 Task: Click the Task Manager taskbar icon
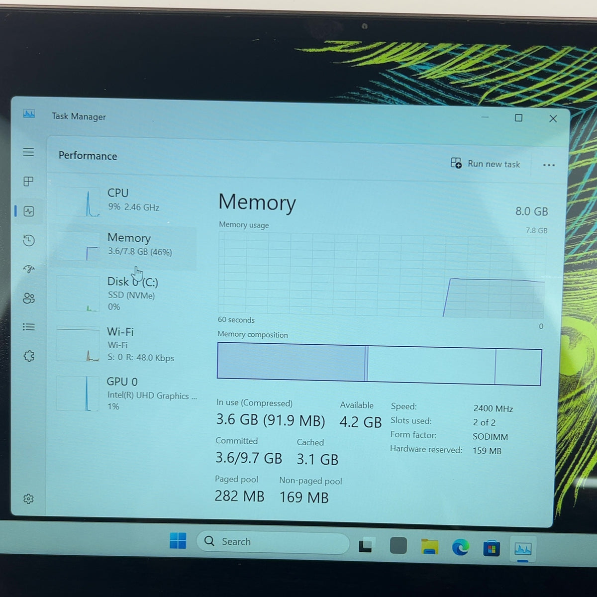coord(522,550)
